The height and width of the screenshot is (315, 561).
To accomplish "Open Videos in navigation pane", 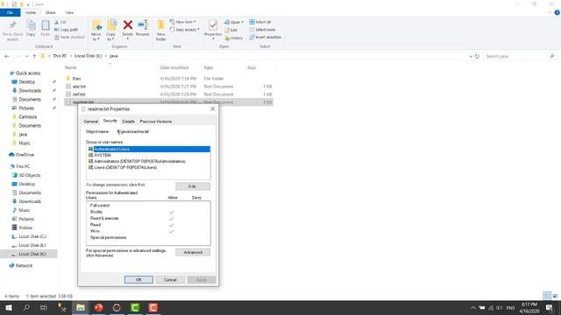I will pyautogui.click(x=25, y=227).
